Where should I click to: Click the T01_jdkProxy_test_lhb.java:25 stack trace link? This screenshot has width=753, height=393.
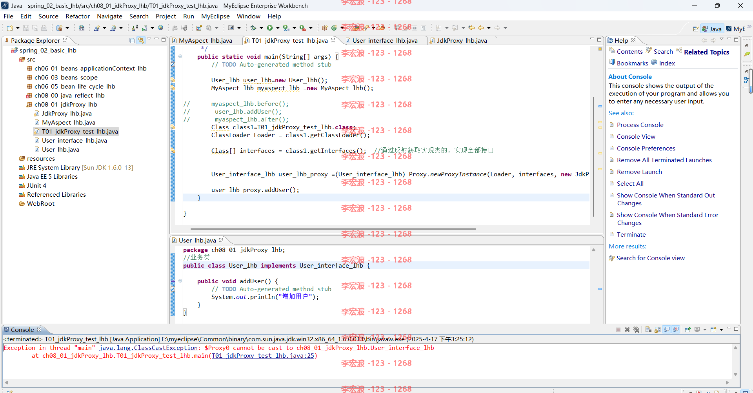[263, 356]
